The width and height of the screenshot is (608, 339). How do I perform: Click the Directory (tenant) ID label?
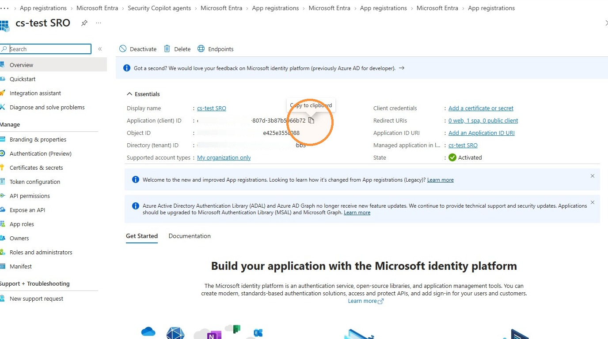pyautogui.click(x=153, y=145)
